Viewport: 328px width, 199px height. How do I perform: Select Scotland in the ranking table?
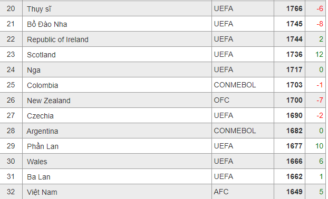pos(41,55)
